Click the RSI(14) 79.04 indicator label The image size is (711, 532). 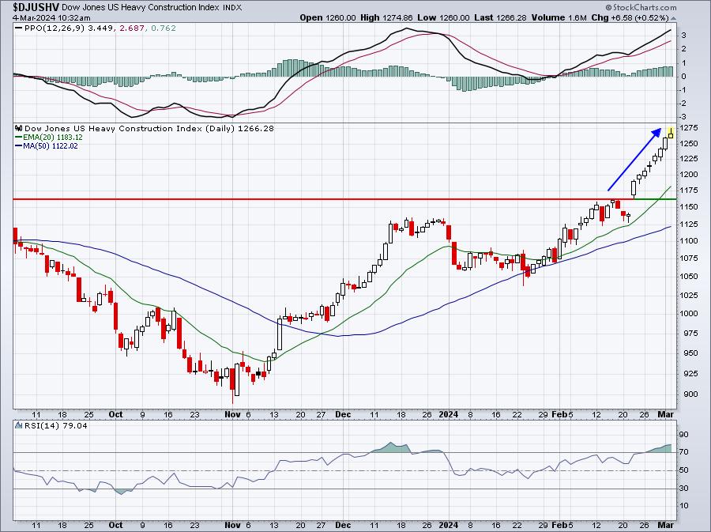click(55, 425)
